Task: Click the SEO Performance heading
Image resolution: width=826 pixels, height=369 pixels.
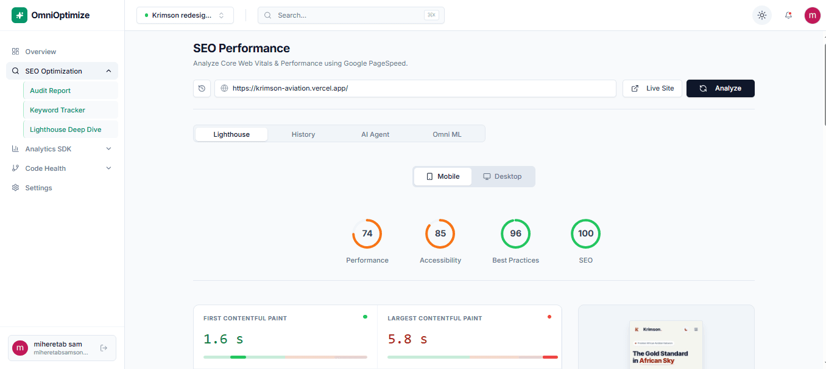Action: (241, 48)
